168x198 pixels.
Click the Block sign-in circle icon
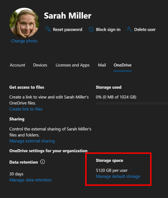point(91,29)
